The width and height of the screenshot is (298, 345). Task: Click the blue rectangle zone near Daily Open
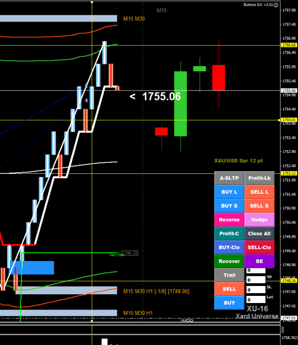tap(32, 268)
